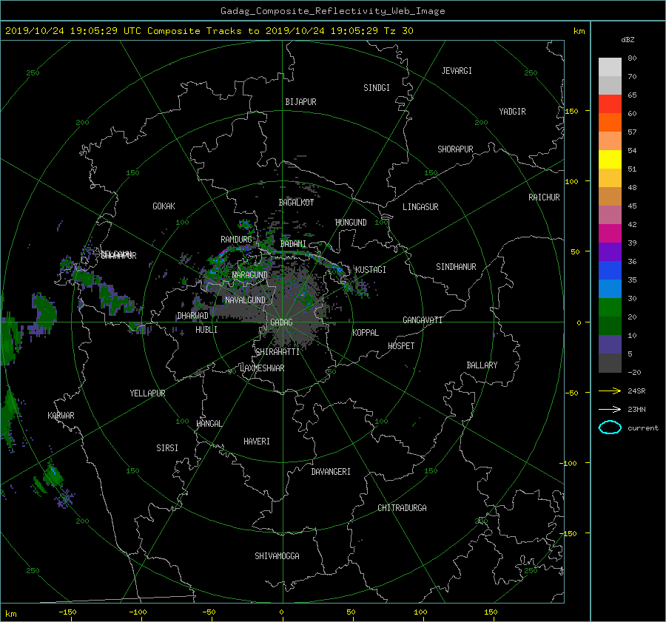Click the 'dBZ' legend heading
This screenshot has height=622, width=666.
pos(628,39)
